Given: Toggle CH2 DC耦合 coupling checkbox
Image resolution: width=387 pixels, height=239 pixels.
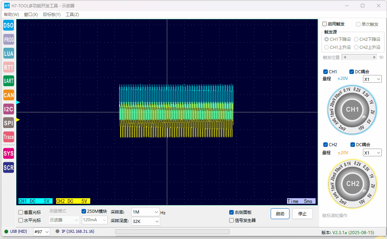Looking at the screenshot, I should 353,144.
